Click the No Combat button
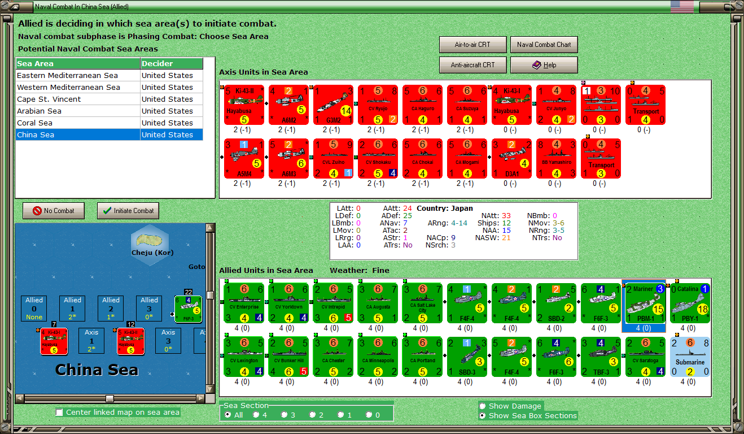744x434 pixels. [54, 211]
